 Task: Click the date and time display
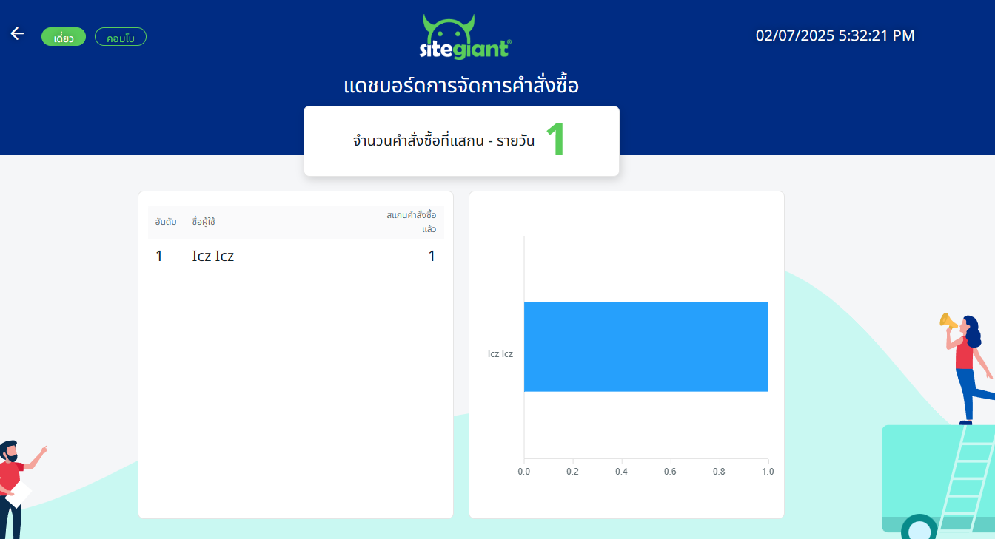pyautogui.click(x=834, y=35)
